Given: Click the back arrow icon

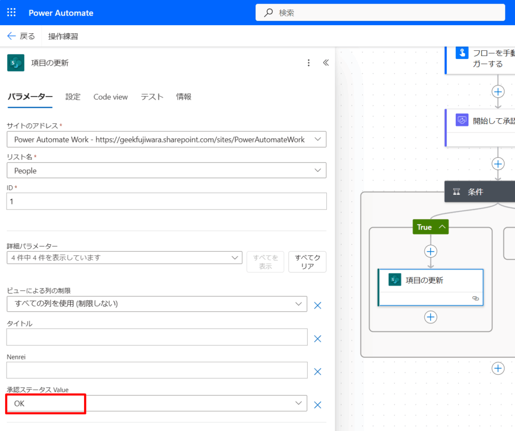Looking at the screenshot, I should [11, 36].
